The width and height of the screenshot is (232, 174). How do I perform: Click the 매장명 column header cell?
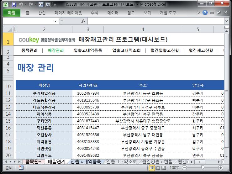click(44, 85)
